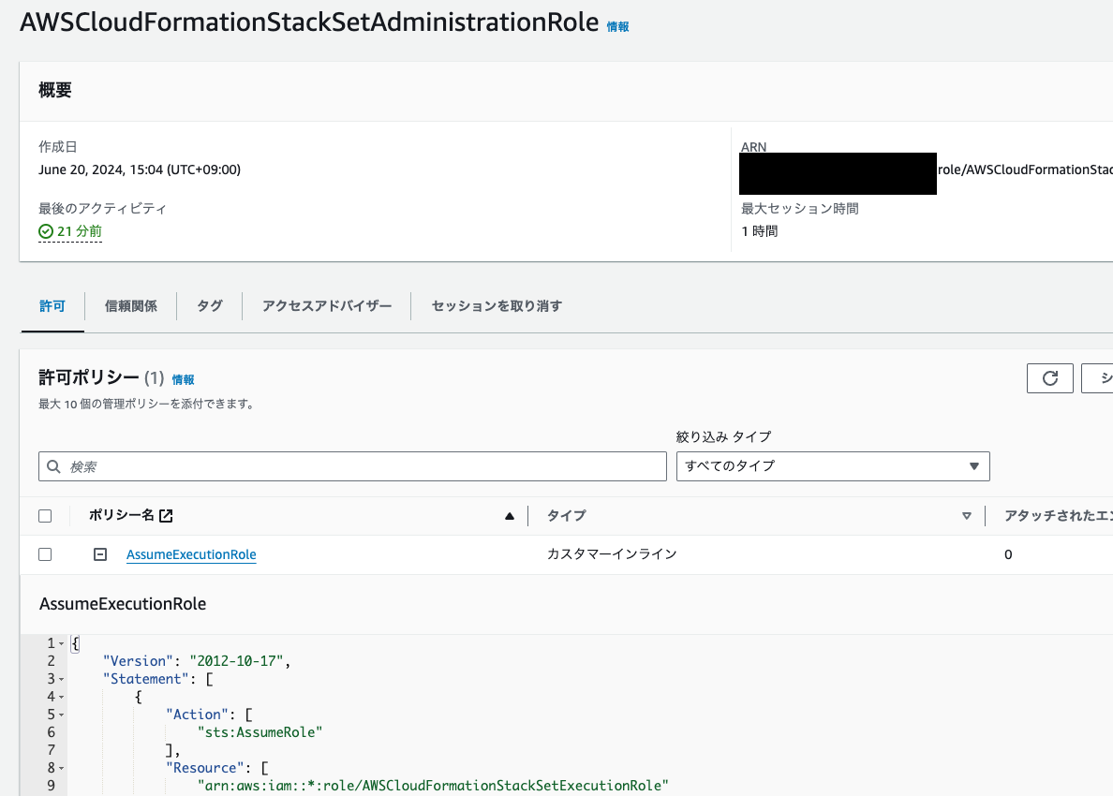
Task: Collapse the AssumeExecutionRole row via minus icon
Action: pyautogui.click(x=99, y=553)
